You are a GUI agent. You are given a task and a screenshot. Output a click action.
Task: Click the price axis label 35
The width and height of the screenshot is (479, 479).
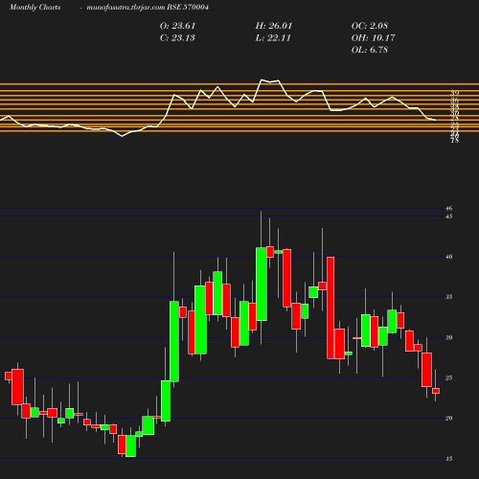pos(449,297)
